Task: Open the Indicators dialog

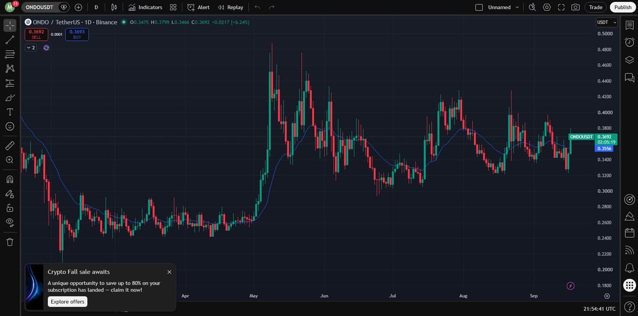Action: pyautogui.click(x=146, y=7)
